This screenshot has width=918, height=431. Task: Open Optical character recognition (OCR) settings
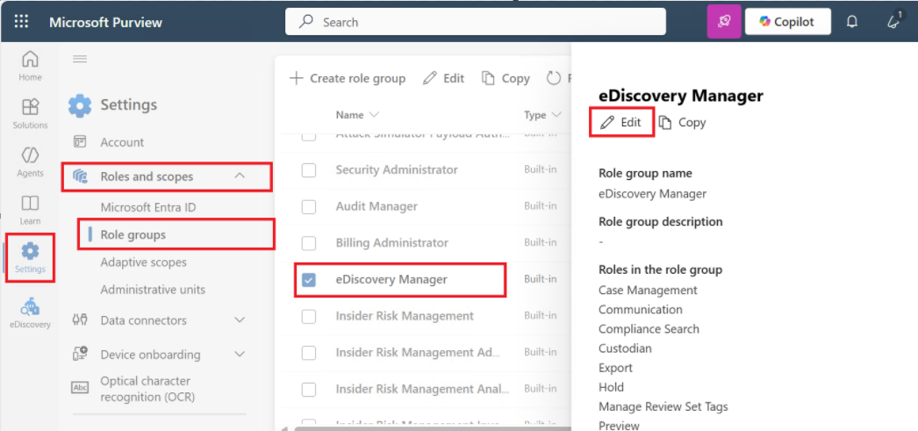click(x=147, y=389)
